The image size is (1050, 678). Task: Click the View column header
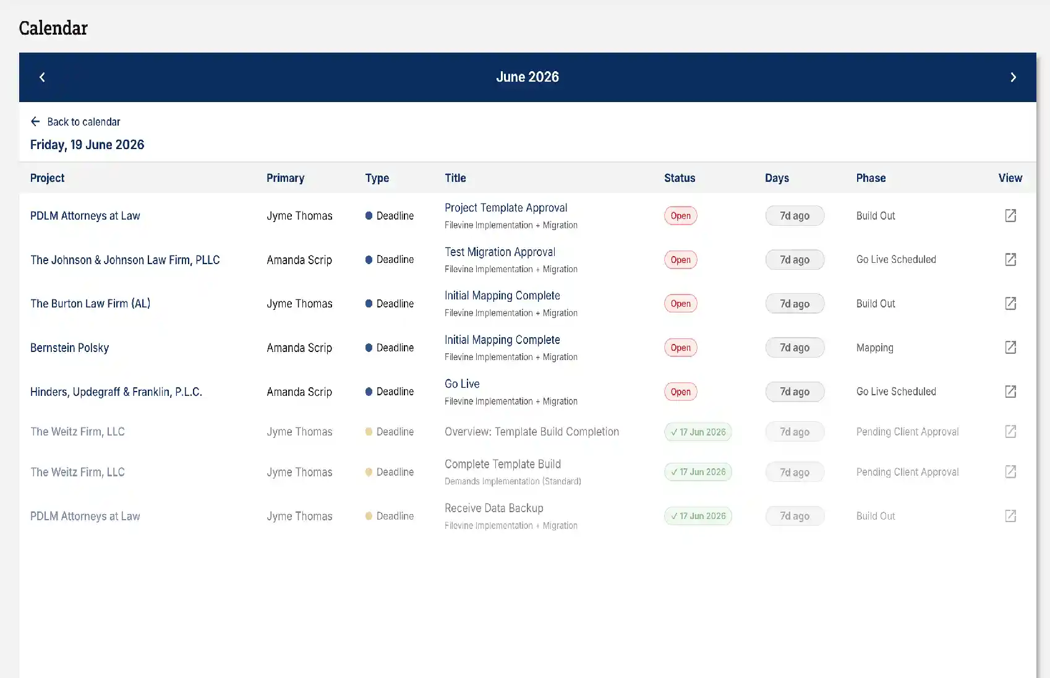pos(1010,178)
